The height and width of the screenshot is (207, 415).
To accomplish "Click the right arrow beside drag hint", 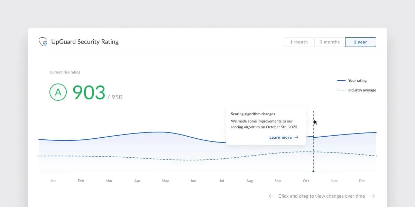I will (x=372, y=196).
